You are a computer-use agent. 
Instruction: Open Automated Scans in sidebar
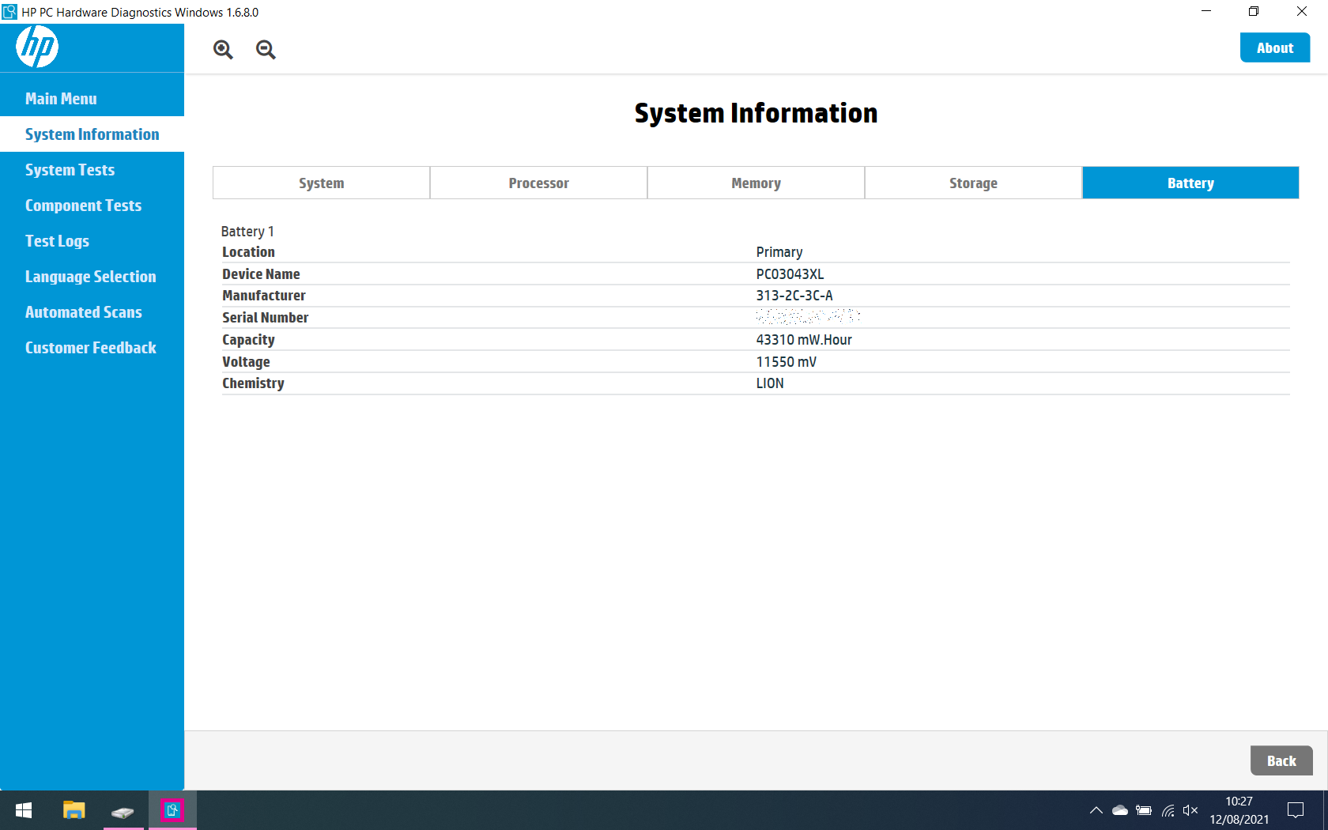[92, 312]
